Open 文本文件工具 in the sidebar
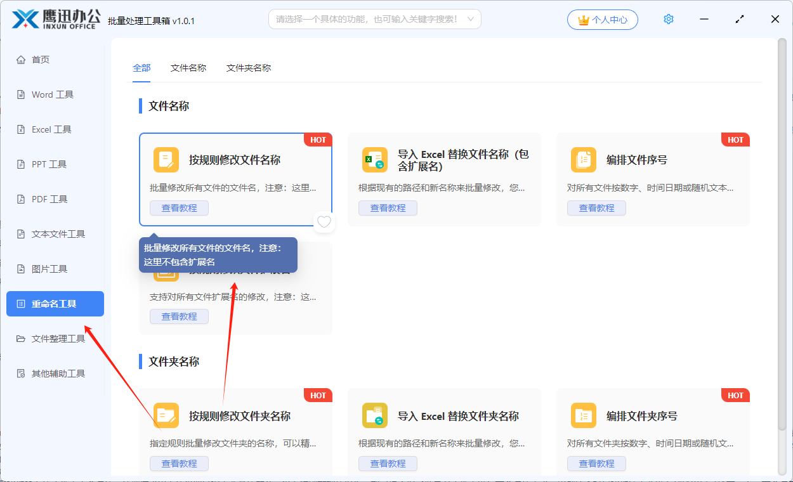 click(x=55, y=234)
